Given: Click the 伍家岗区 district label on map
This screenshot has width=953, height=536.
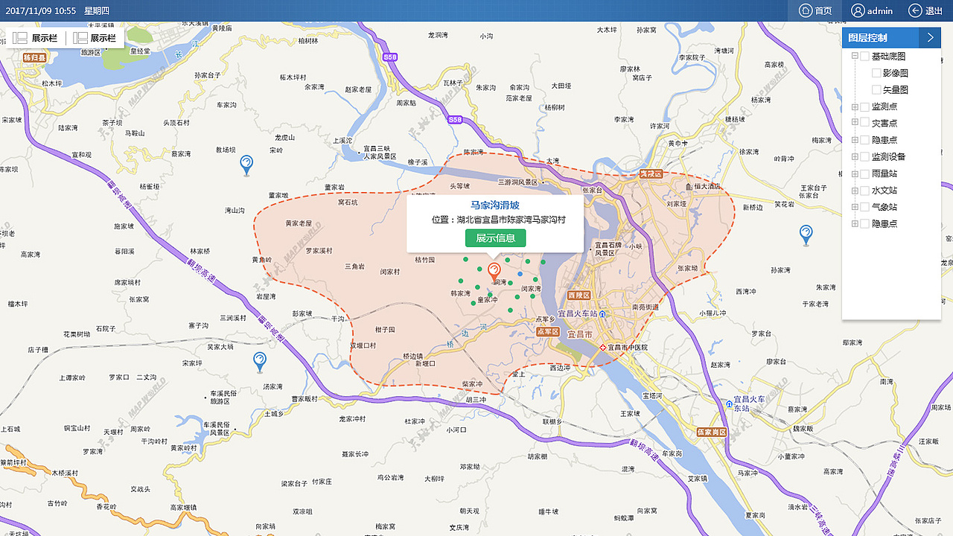Looking at the screenshot, I should 712,432.
